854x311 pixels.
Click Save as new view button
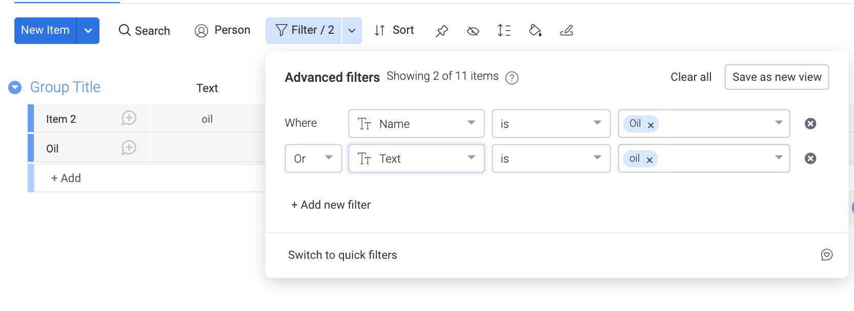pos(777,77)
